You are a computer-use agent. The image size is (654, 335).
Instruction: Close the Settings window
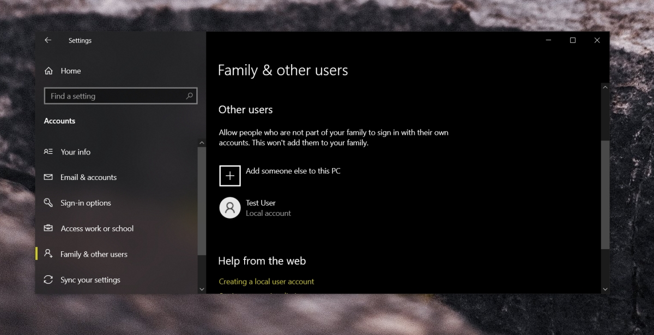tap(597, 40)
